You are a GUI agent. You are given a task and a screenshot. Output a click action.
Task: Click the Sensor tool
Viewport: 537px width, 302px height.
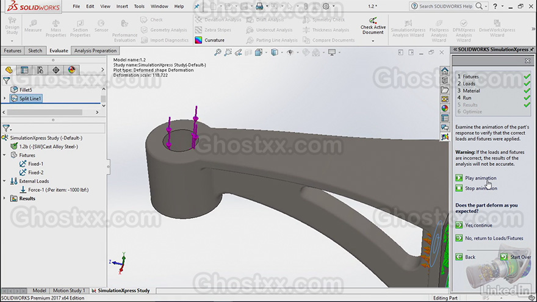tap(101, 26)
